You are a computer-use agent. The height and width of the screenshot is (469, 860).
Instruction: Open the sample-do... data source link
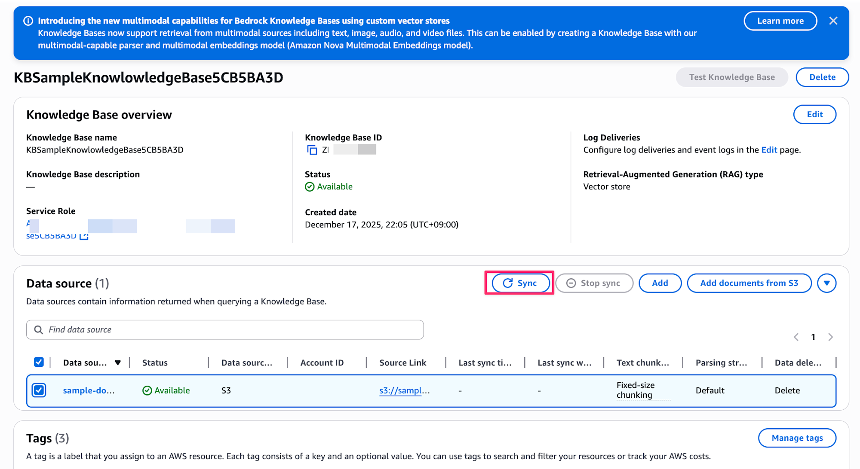point(89,390)
